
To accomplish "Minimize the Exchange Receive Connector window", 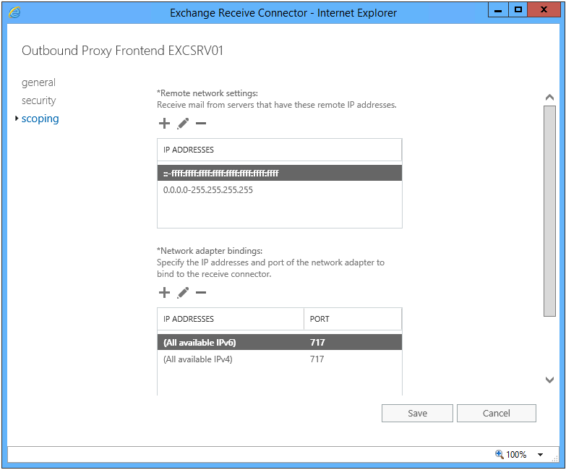I will point(498,10).
